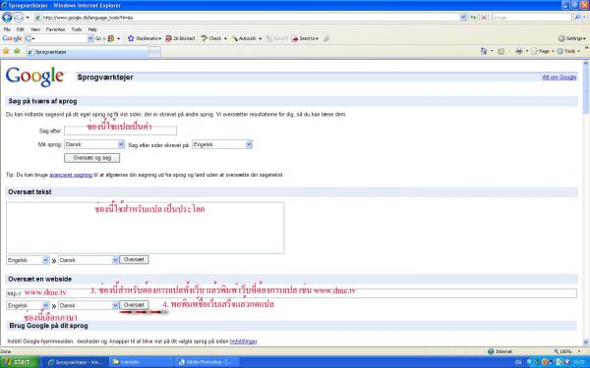The width and height of the screenshot is (590, 368).
Task: Open the Favorites menu
Action: [55, 29]
